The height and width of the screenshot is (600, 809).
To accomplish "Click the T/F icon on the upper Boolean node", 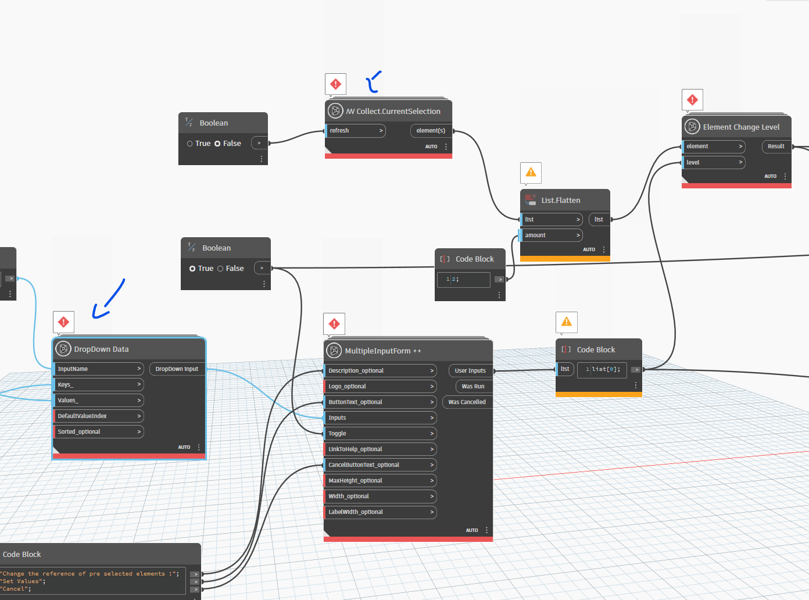I will click(188, 122).
